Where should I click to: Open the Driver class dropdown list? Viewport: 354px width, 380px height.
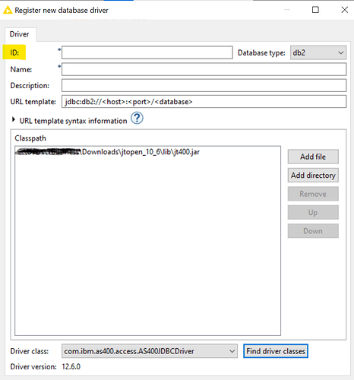pyautogui.click(x=150, y=351)
